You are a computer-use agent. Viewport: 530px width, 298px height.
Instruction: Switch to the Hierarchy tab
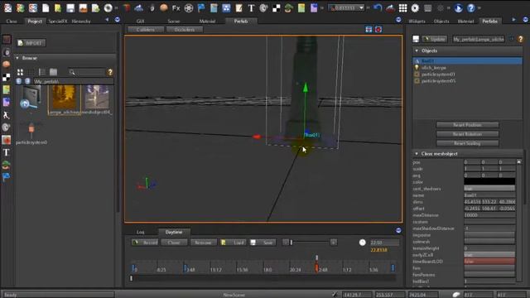point(81,21)
